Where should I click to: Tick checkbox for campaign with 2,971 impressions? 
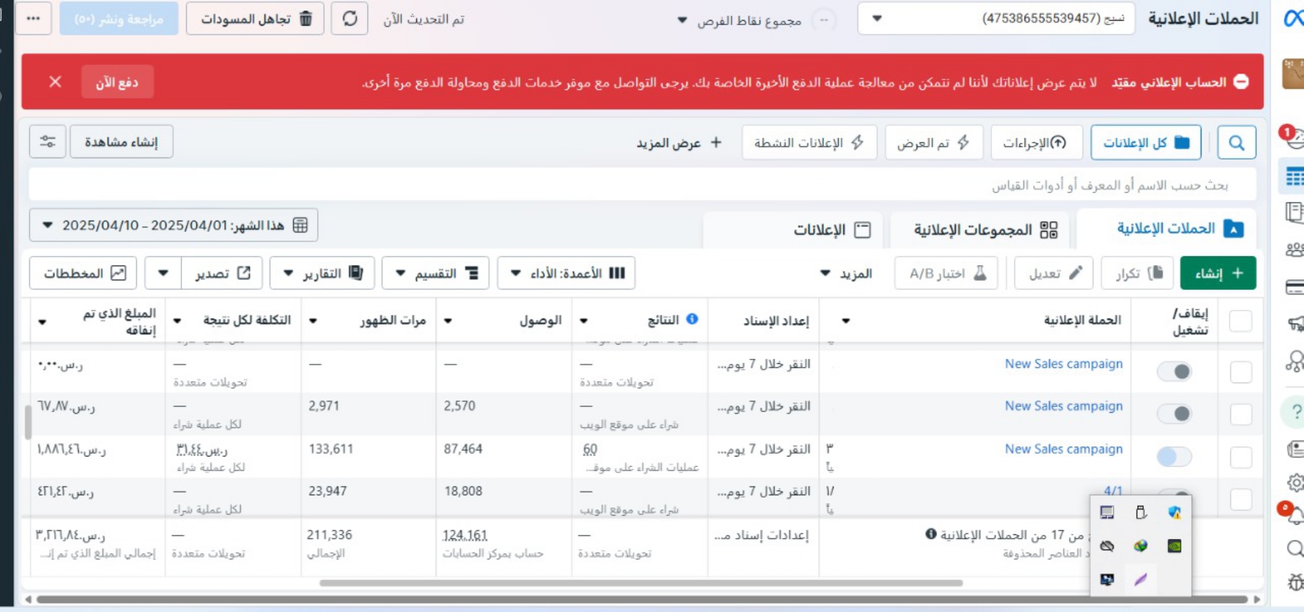pyautogui.click(x=1241, y=414)
